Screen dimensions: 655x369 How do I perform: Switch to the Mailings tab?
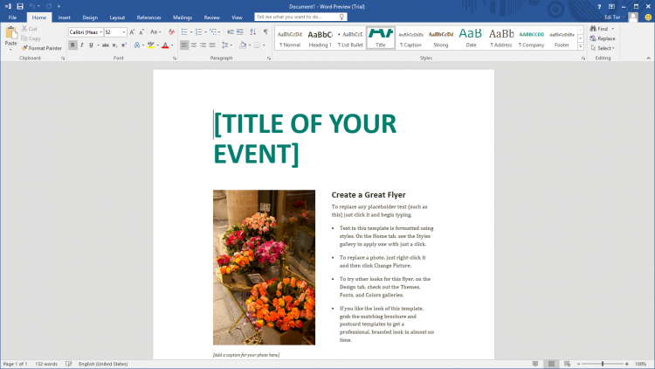point(183,17)
